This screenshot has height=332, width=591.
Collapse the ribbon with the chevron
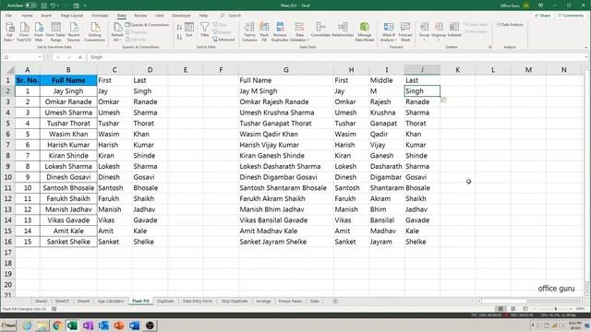click(x=586, y=47)
